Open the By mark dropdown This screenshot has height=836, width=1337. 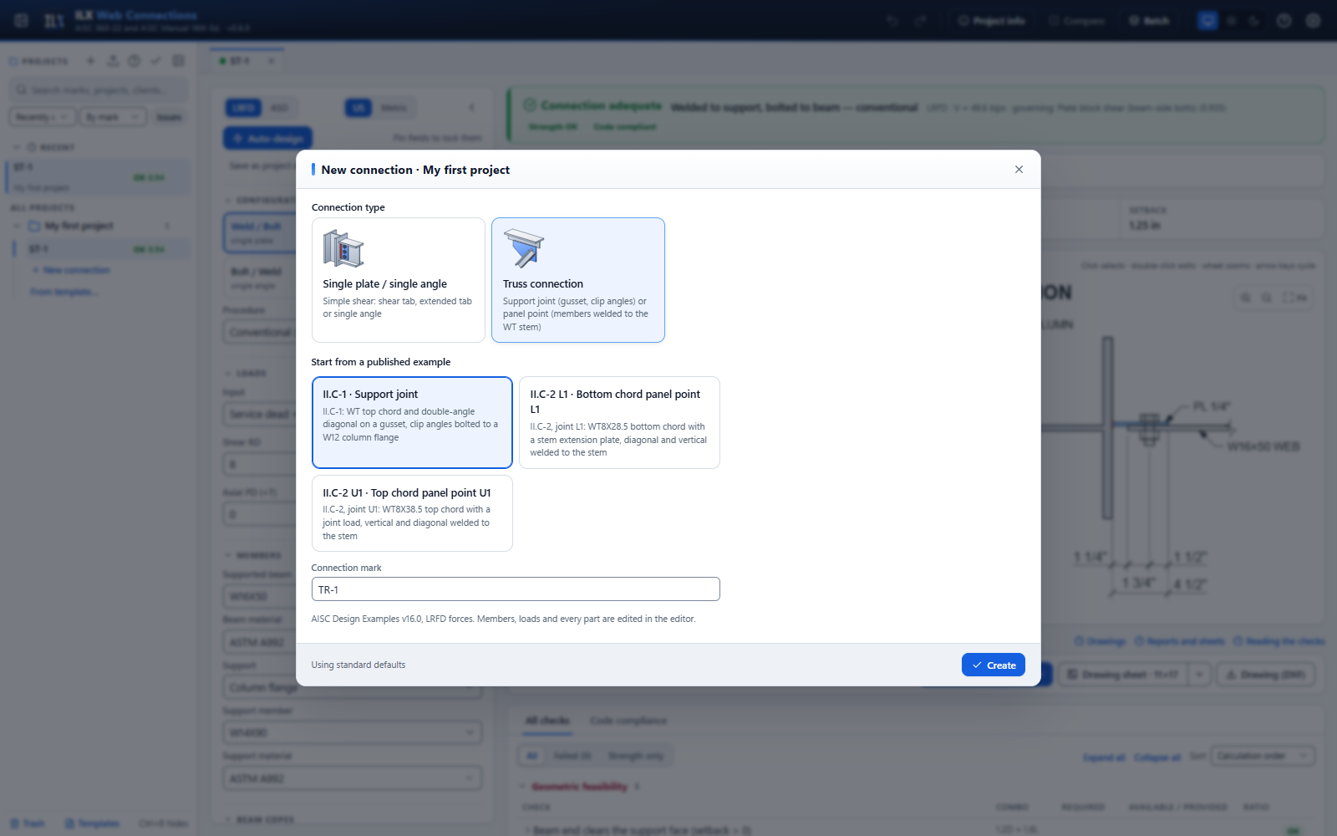pyautogui.click(x=114, y=117)
